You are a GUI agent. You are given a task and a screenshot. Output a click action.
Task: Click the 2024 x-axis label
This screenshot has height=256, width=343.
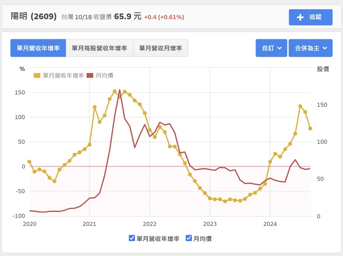[x=270, y=224]
